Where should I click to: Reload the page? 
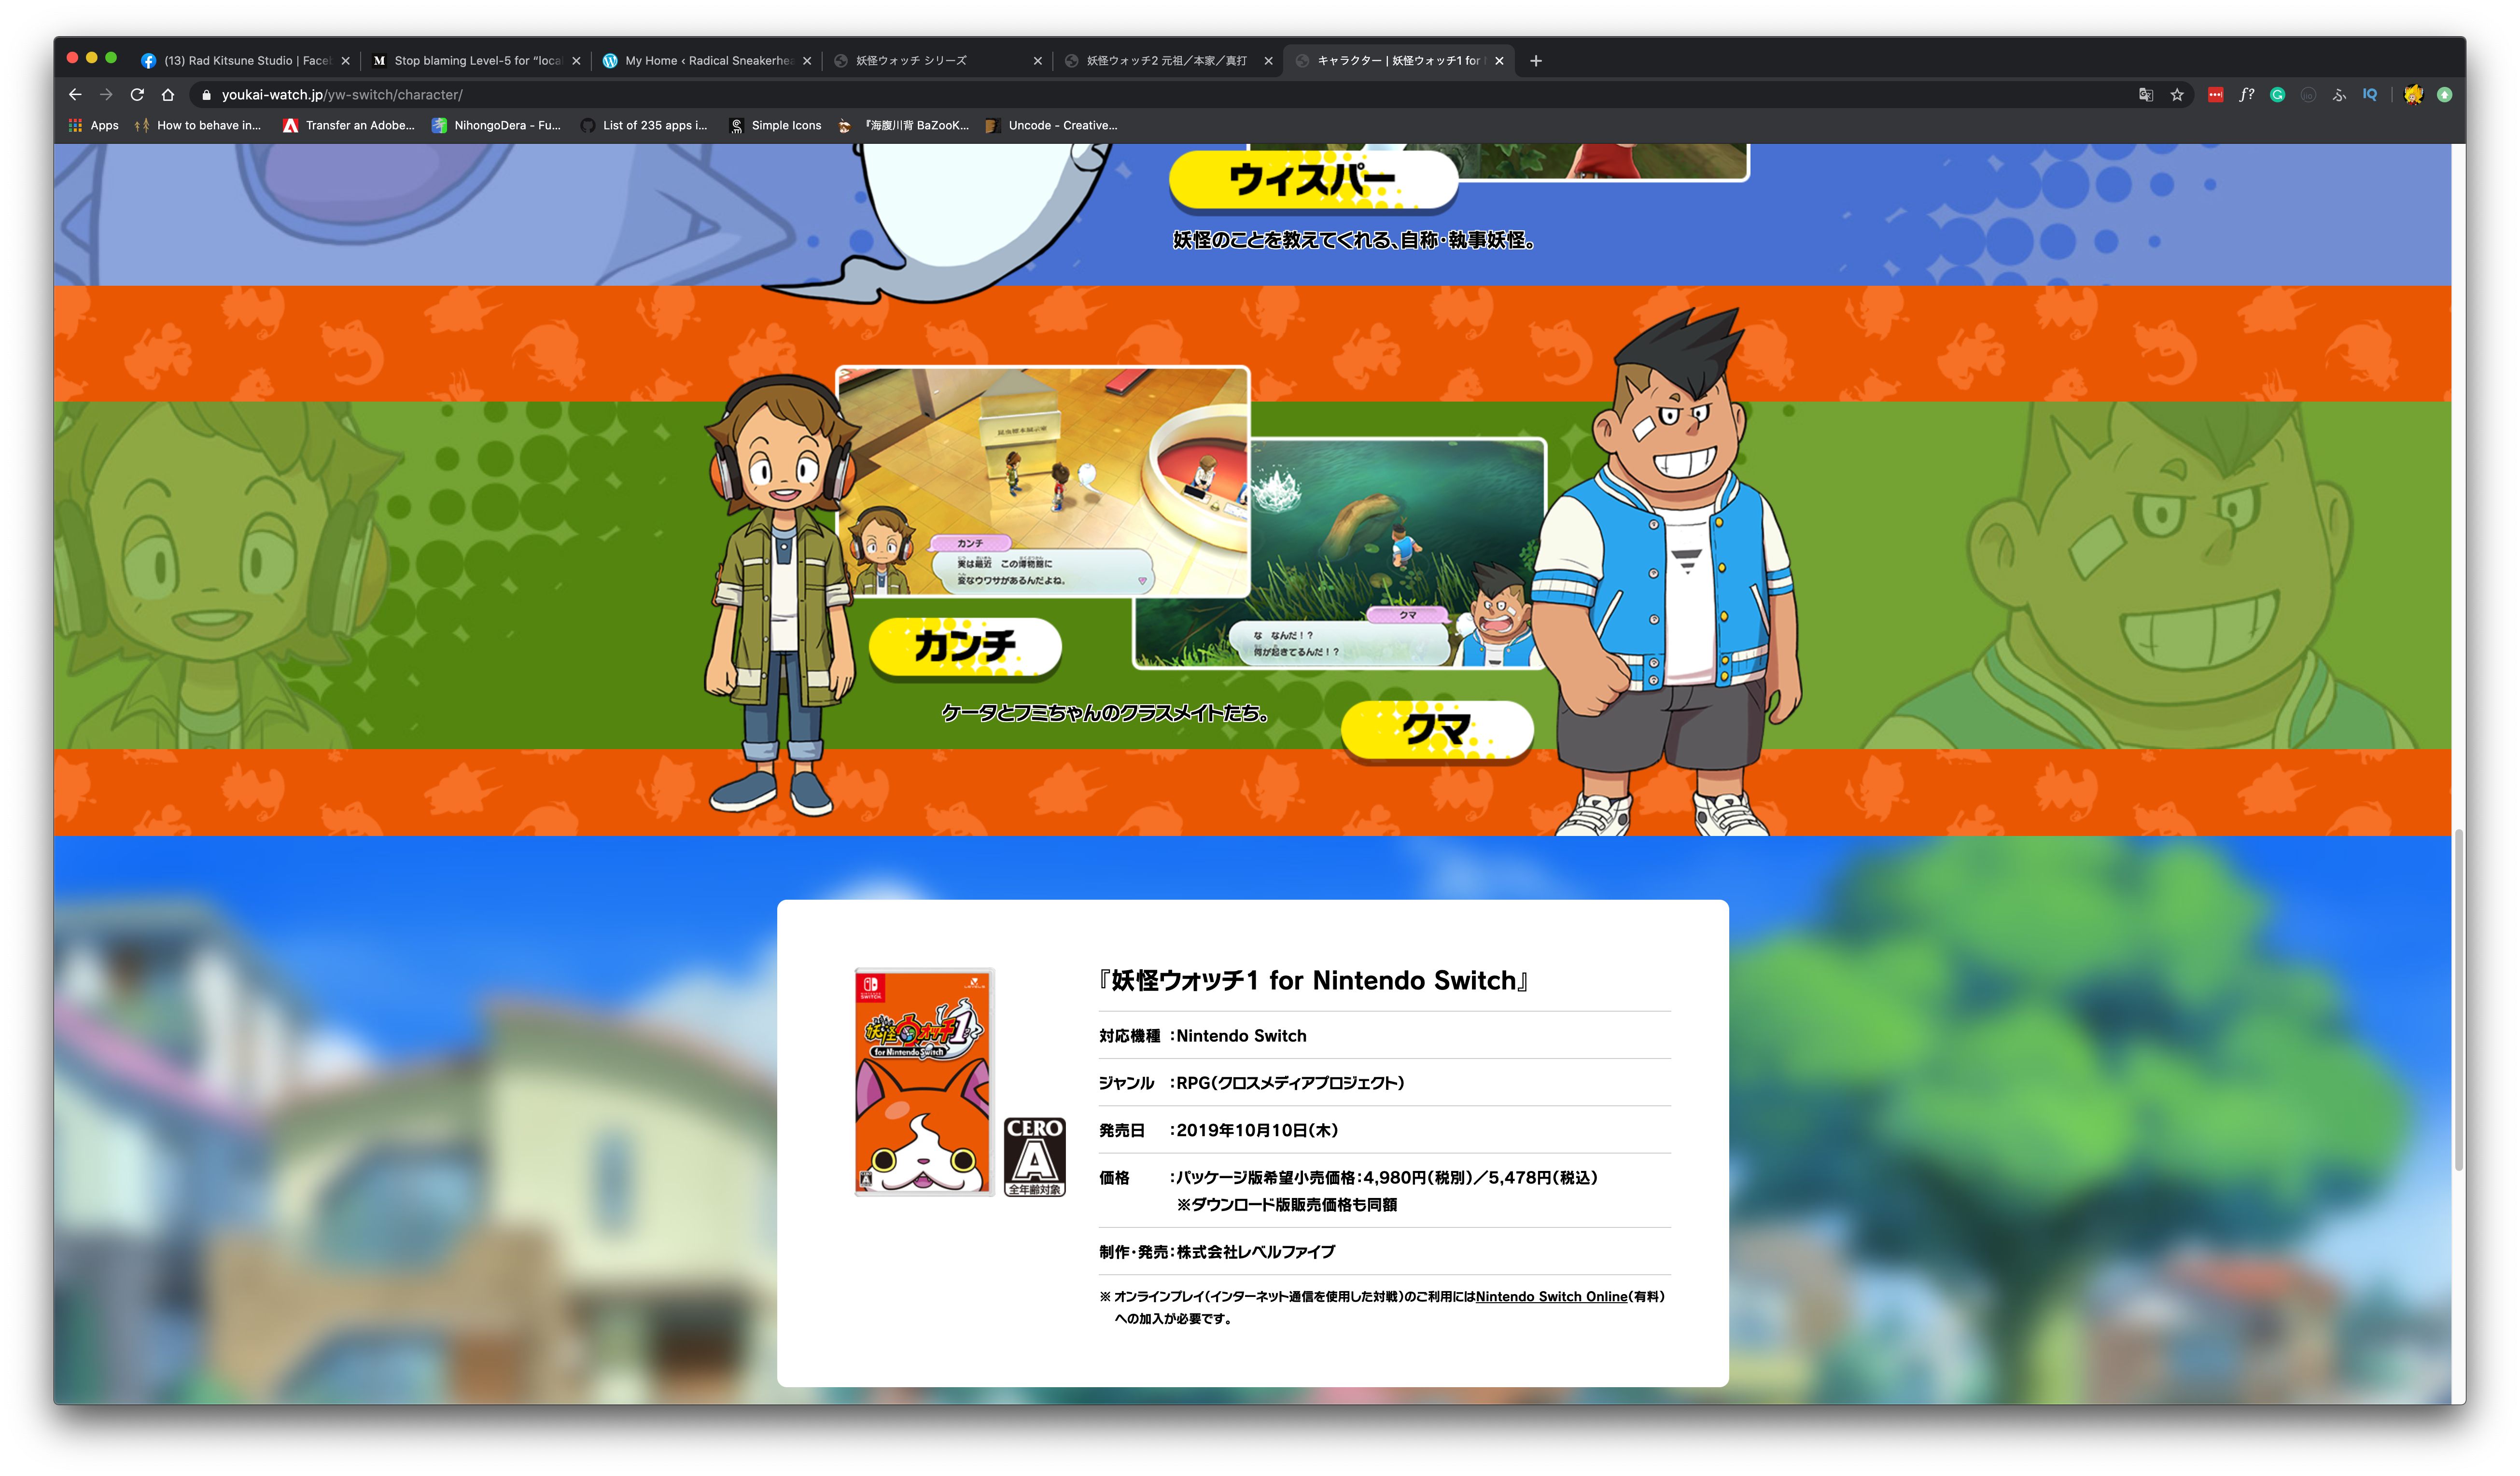click(137, 95)
